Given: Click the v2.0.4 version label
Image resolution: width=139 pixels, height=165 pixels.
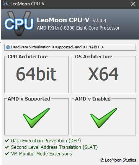Looking at the screenshot, I should [100, 21].
